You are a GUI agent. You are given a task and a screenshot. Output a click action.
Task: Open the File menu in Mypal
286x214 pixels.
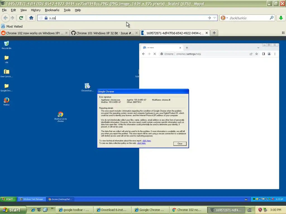pos(4,10)
